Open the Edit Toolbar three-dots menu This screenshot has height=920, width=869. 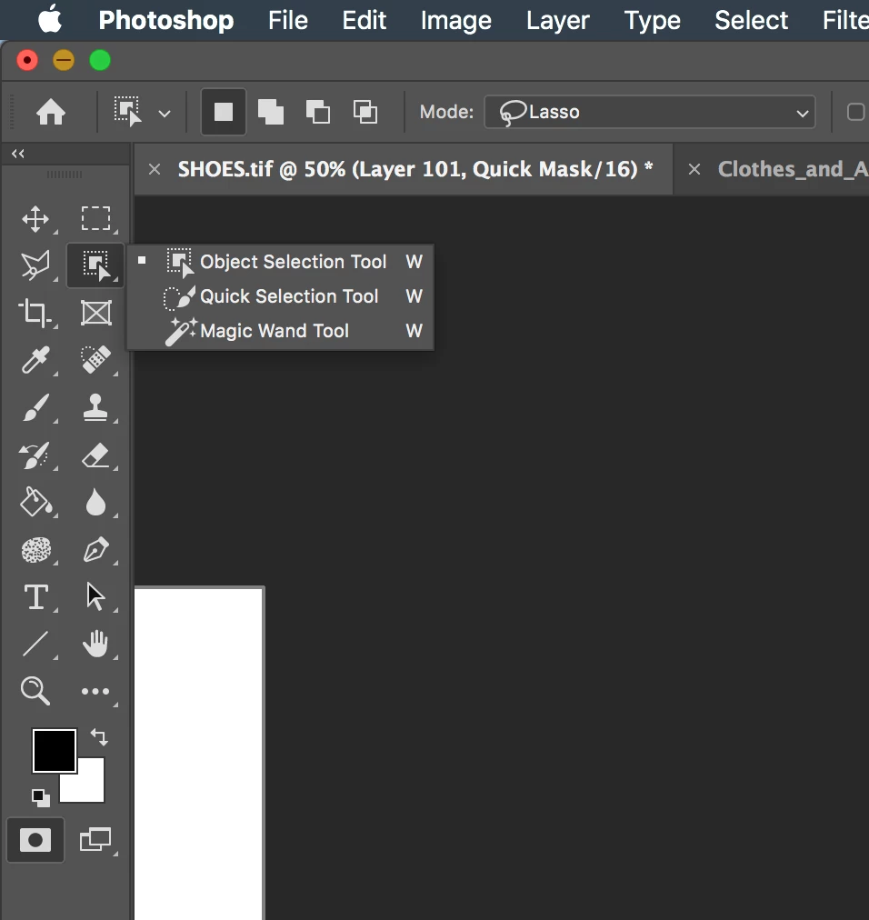coord(95,691)
